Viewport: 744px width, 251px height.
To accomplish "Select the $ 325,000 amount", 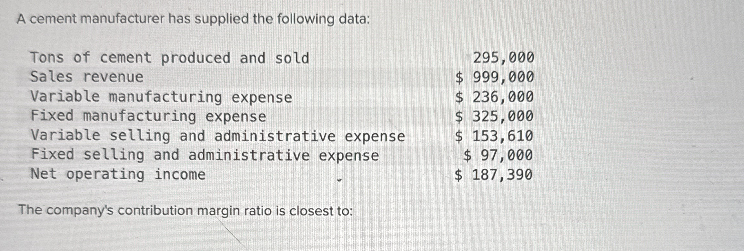I will [495, 116].
